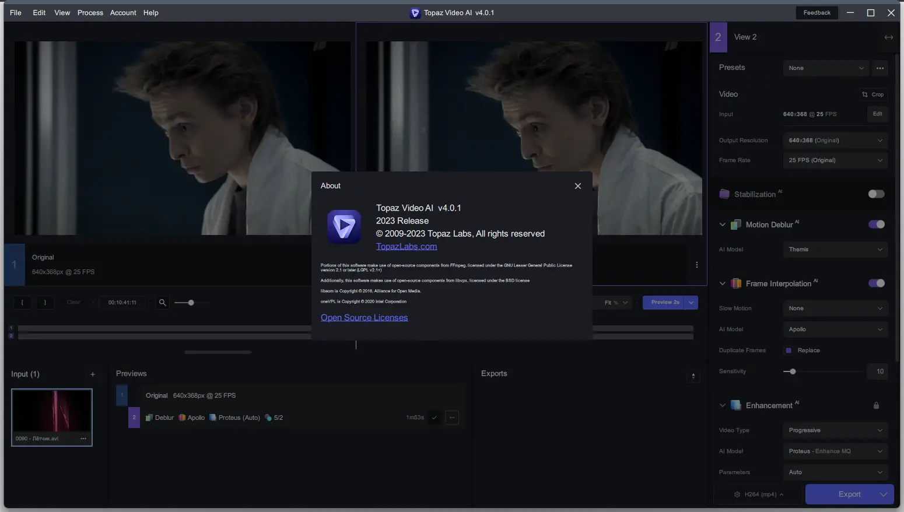
Task: Select the 0090 input video thumbnail
Action: (x=52, y=418)
